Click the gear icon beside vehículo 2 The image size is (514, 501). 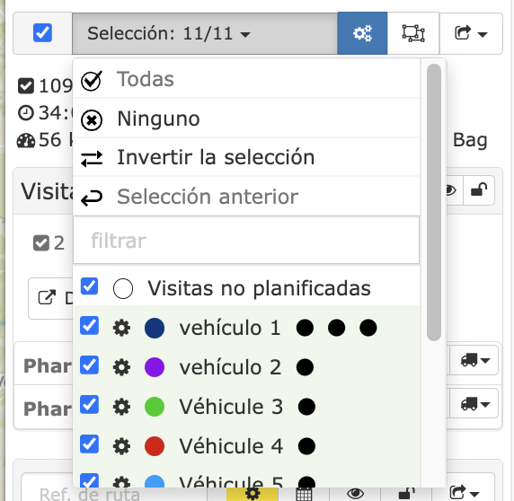(x=121, y=367)
